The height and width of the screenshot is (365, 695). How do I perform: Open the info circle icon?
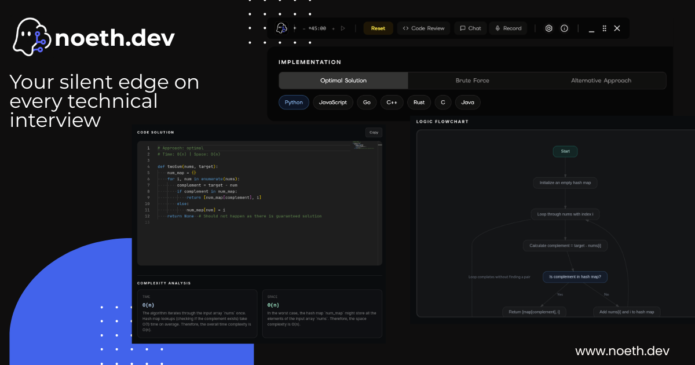click(564, 28)
